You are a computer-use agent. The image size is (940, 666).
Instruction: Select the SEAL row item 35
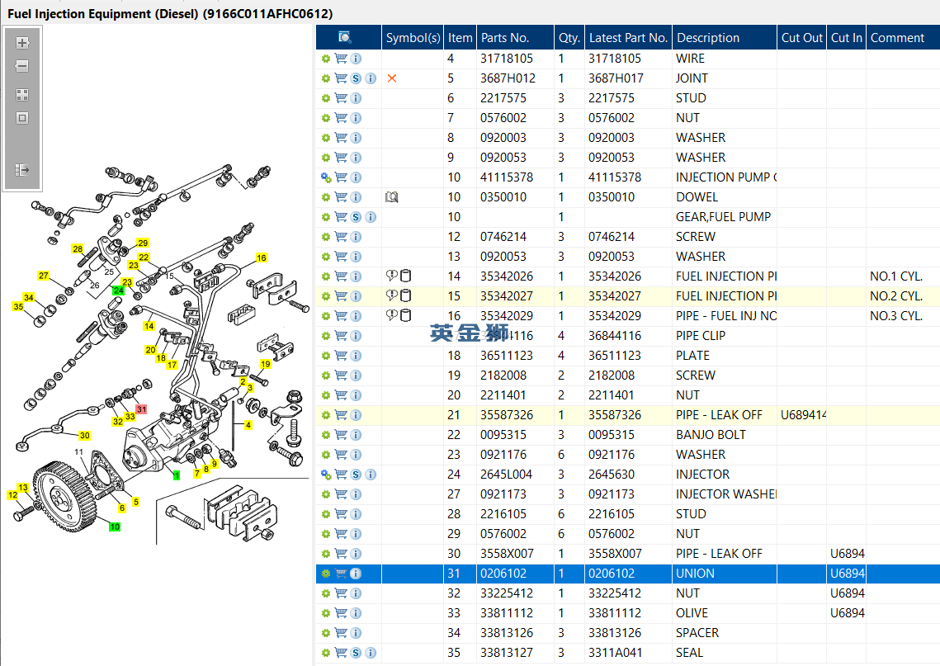pyautogui.click(x=628, y=652)
